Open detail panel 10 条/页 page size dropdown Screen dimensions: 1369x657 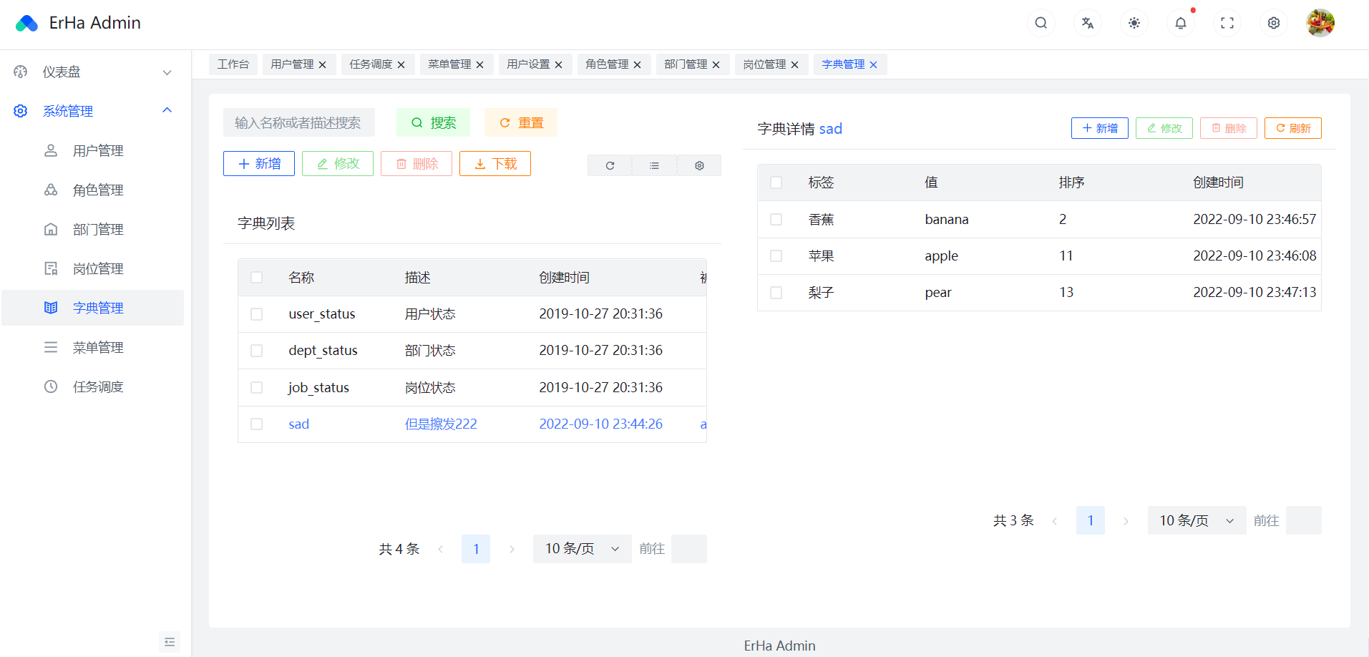coord(1197,520)
